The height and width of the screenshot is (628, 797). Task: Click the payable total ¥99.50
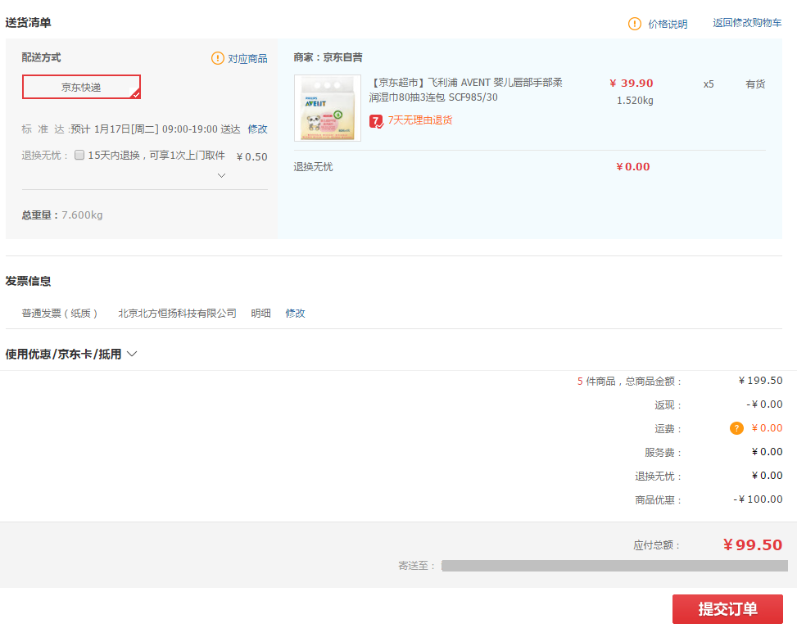click(753, 544)
